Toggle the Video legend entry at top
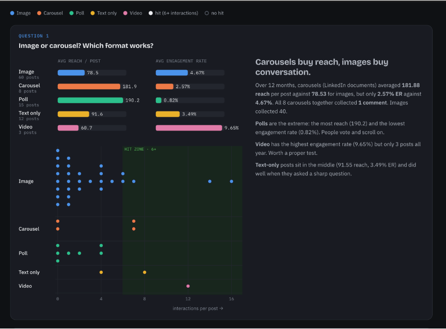This screenshot has height=329, width=446. coord(133,13)
